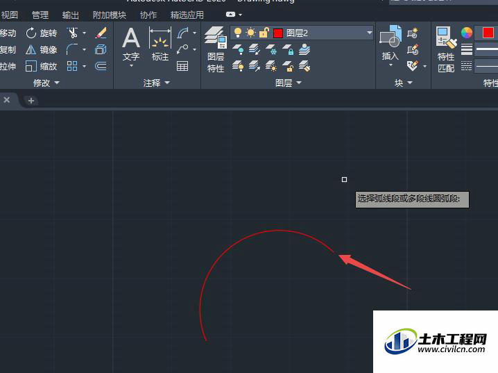Open the lineweight selector field

click(x=486, y=49)
